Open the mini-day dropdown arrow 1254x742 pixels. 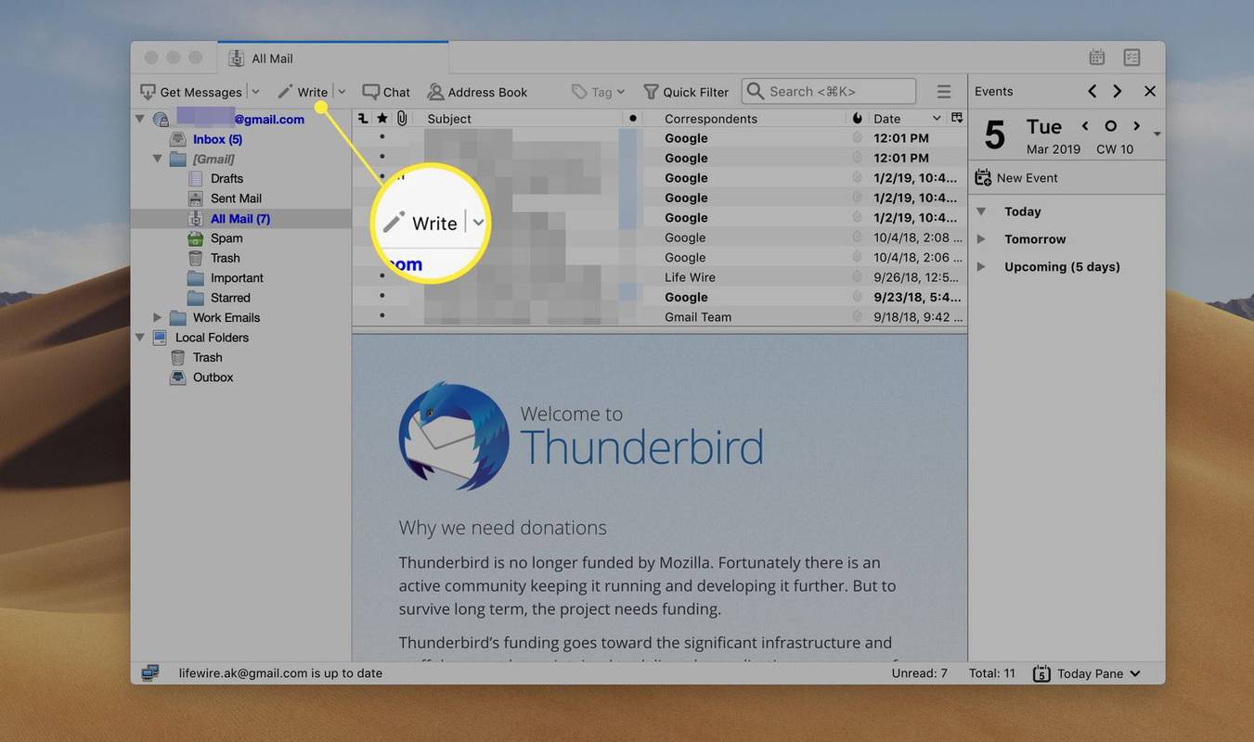pyautogui.click(x=1157, y=134)
